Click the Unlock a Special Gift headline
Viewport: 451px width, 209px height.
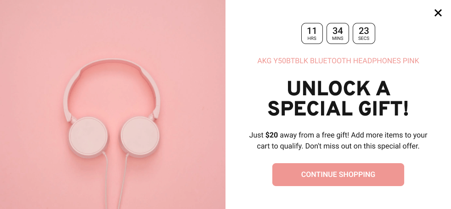coord(338,99)
